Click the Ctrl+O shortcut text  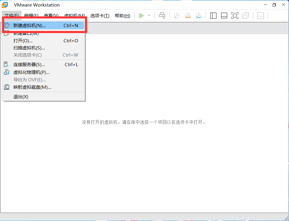(71, 41)
